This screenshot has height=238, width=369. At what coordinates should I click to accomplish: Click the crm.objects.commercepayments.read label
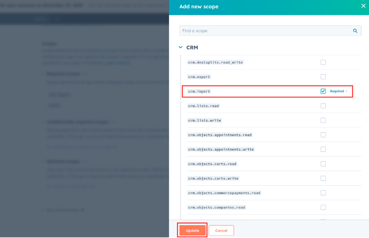click(224, 193)
